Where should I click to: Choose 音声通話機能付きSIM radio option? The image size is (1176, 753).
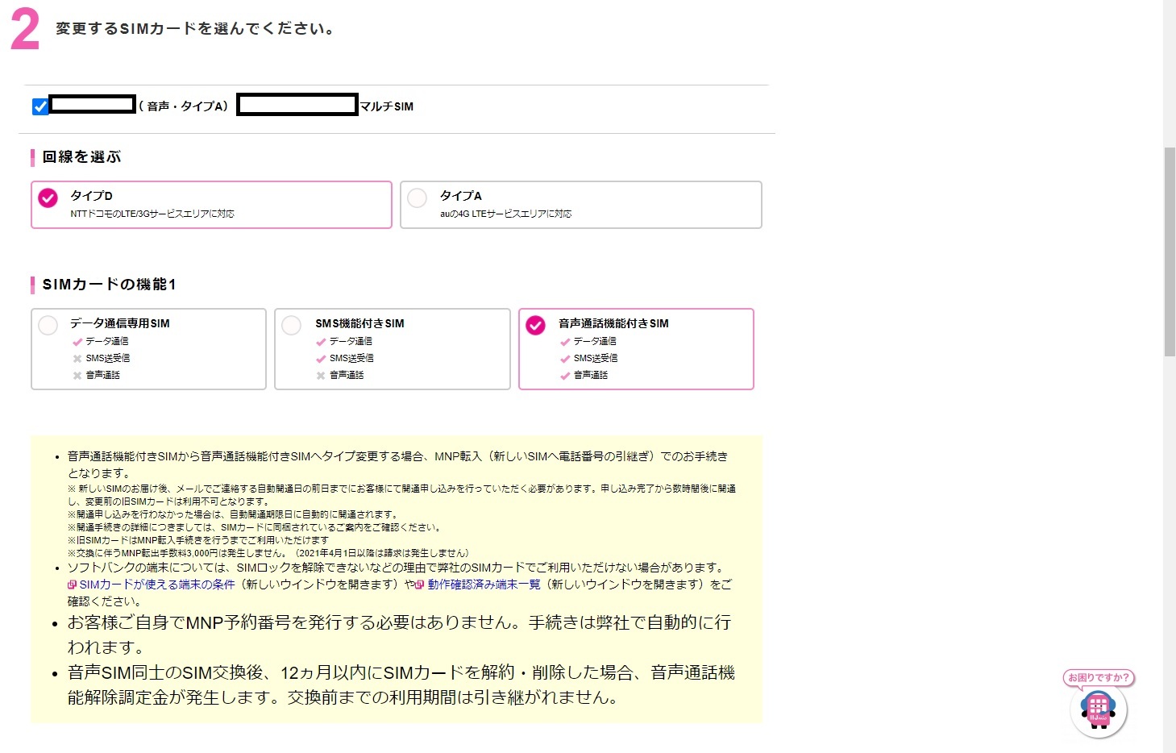536,325
